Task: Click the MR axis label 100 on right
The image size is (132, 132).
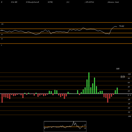Action: click(x=129, y=74)
